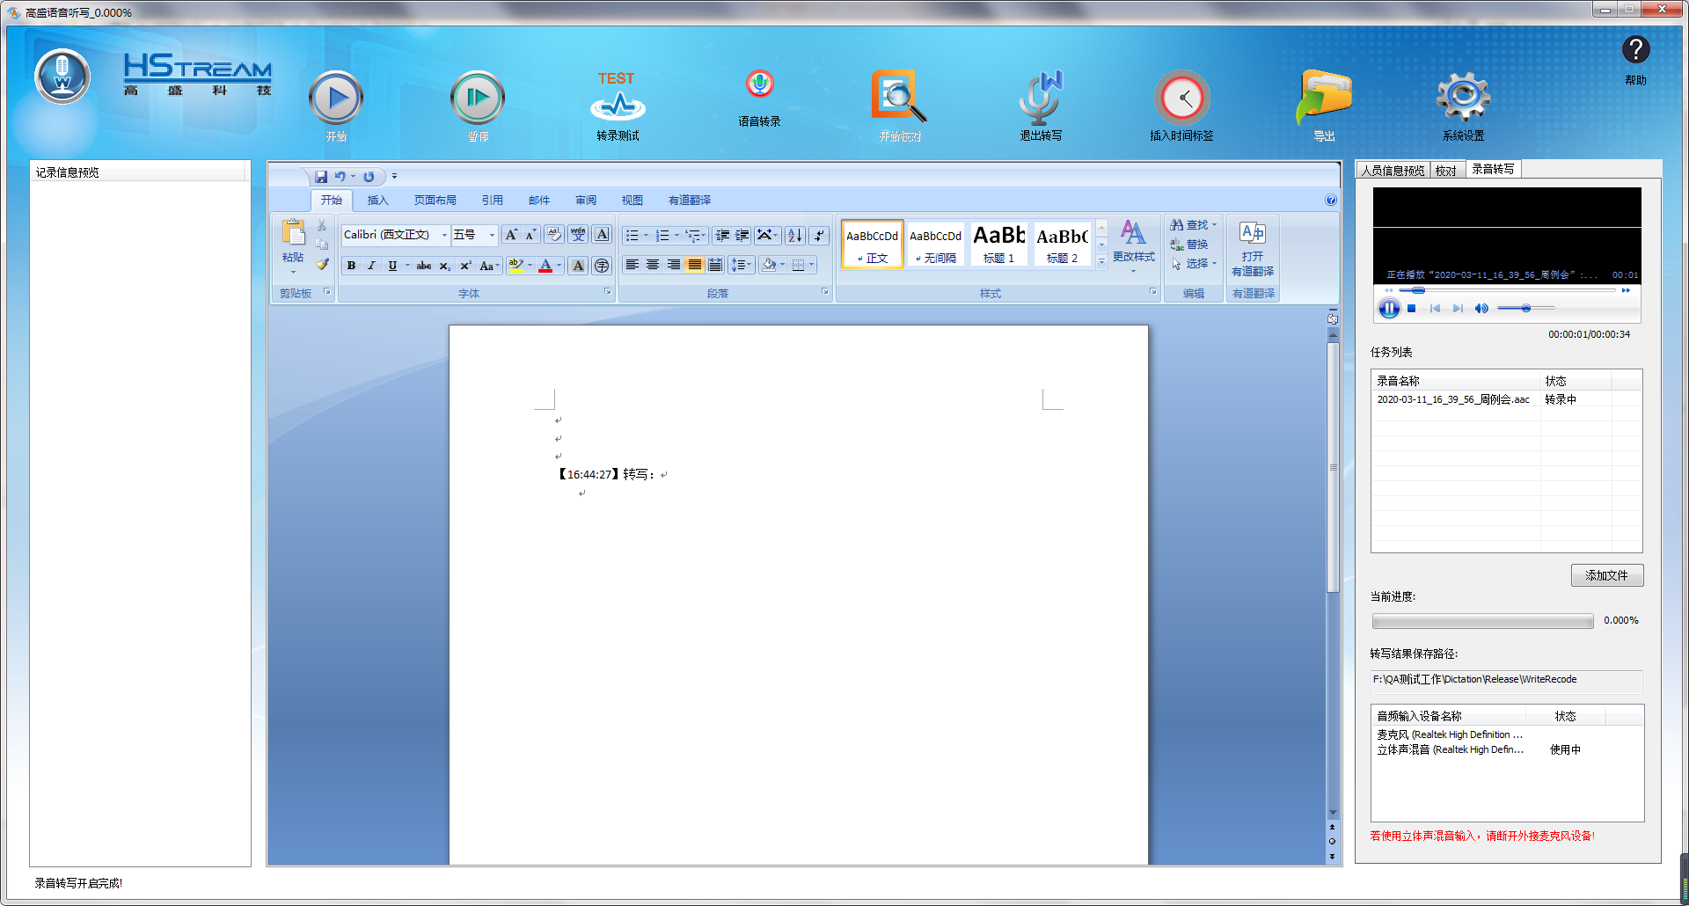1689x906 pixels.
Task: Click the red font color swatch
Action: pyautogui.click(x=545, y=266)
